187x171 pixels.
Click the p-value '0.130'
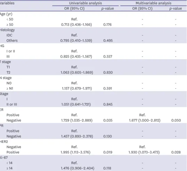tap(108, 136)
